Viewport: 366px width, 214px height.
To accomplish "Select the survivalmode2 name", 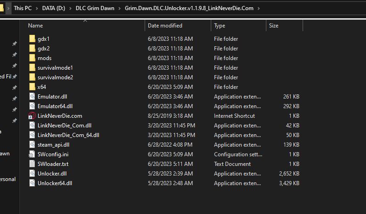I will [x=55, y=77].
